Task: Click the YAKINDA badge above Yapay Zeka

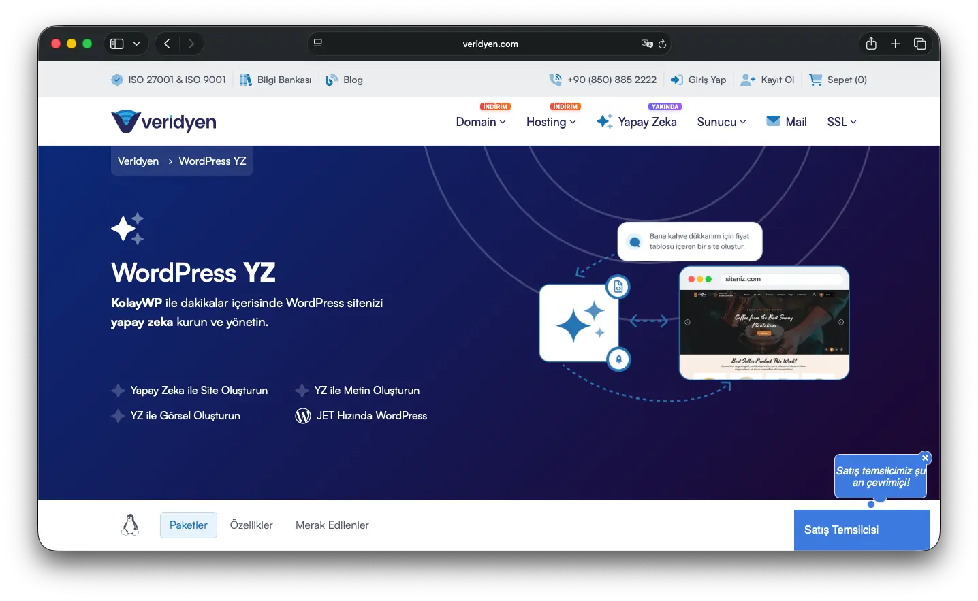Action: tap(665, 107)
